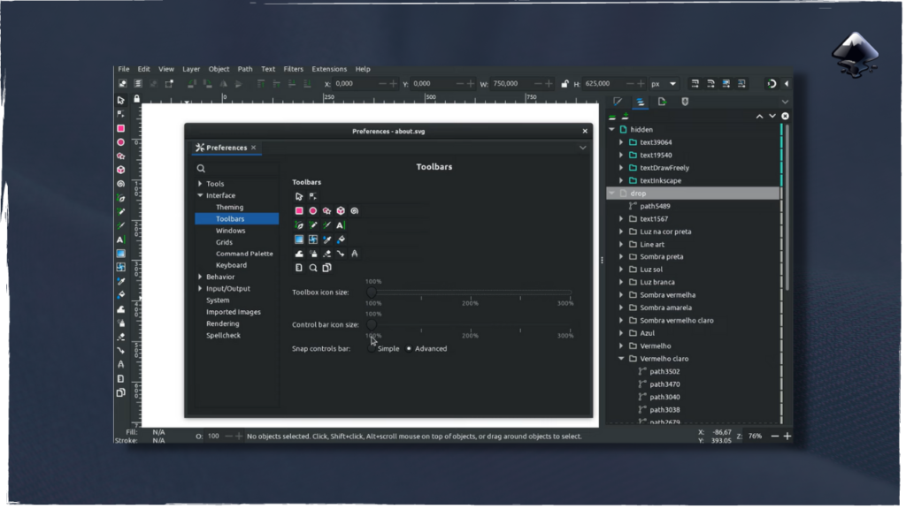Open the File menu
906x509 pixels.
pyautogui.click(x=124, y=69)
